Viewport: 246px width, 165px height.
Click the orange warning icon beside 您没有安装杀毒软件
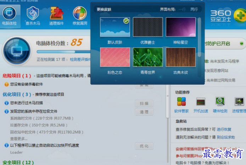click(x=6, y=84)
